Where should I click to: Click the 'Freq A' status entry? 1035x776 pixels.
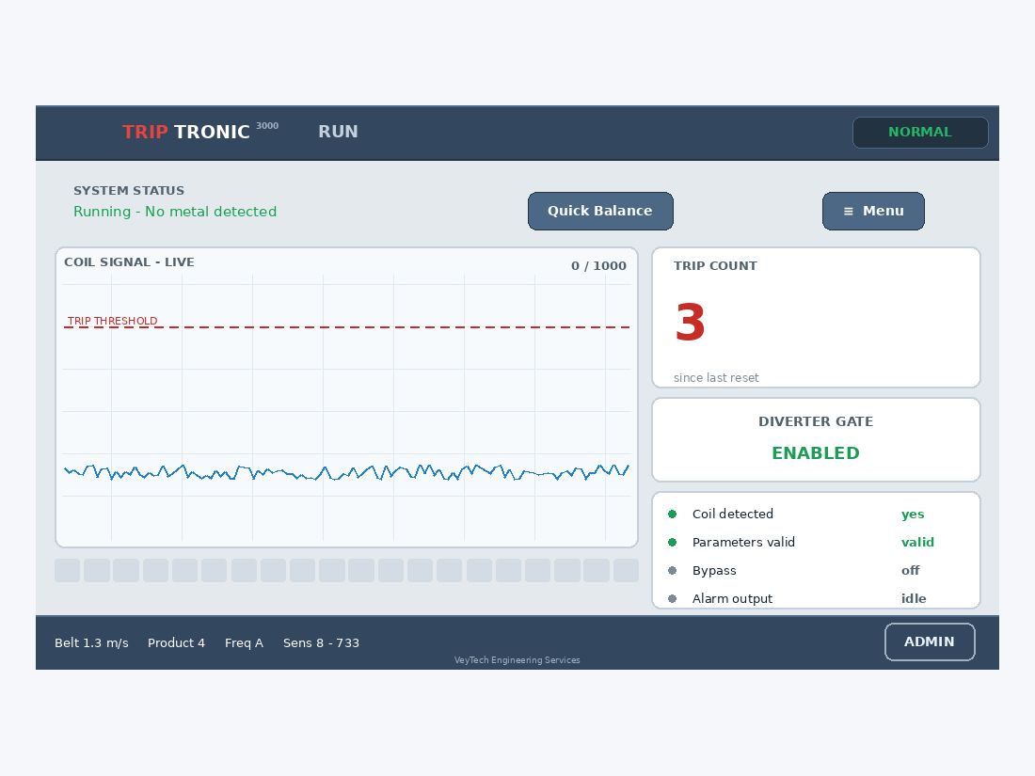[x=244, y=642]
